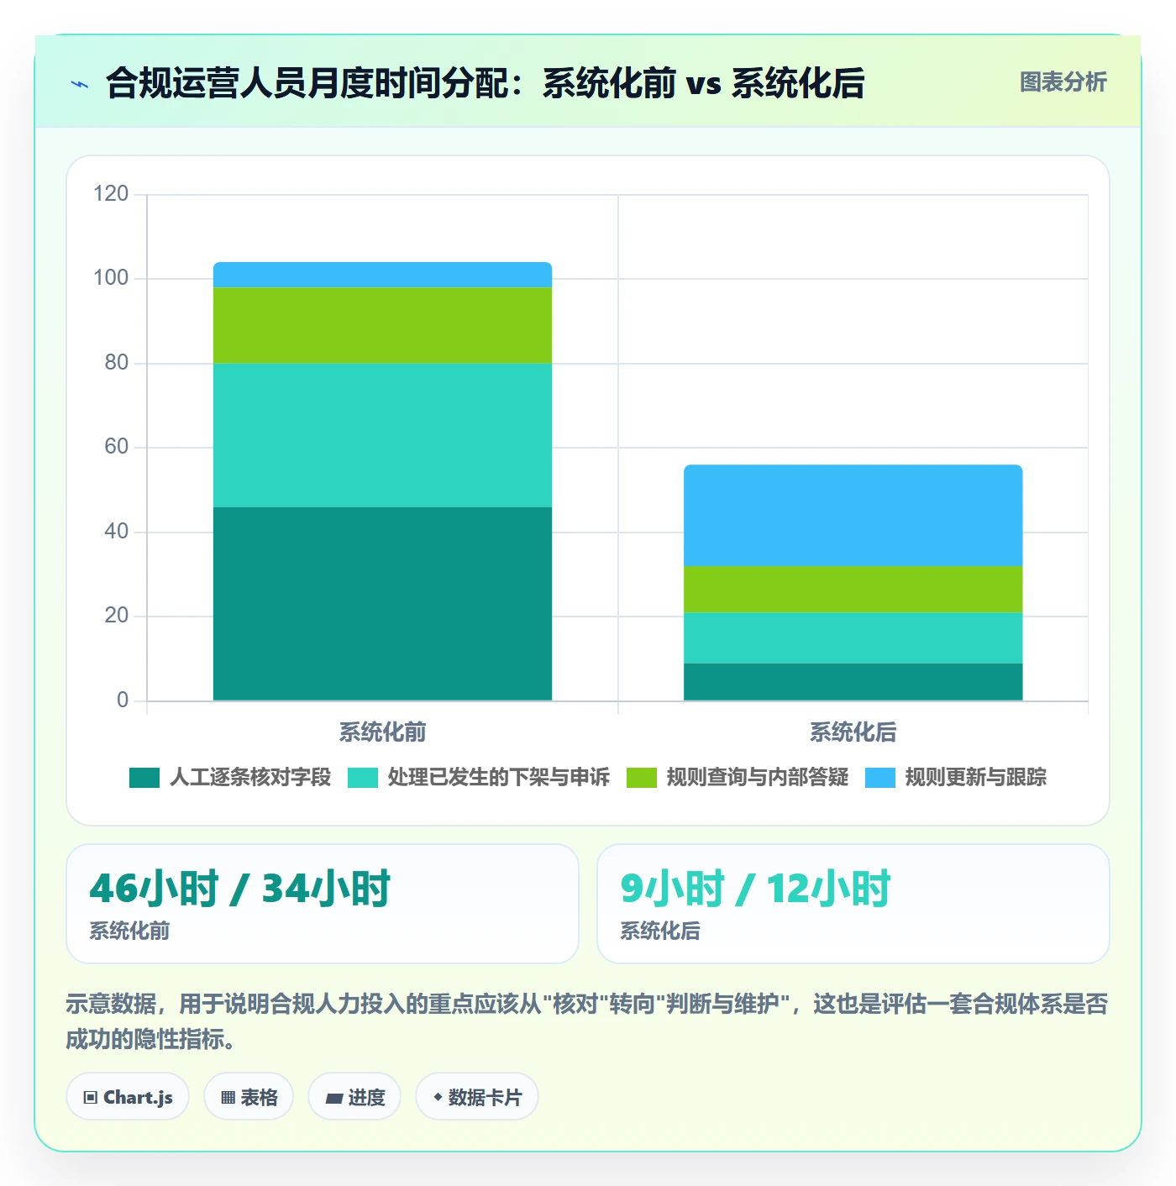Click the turquoise segment of 系统化后 bar
Image resolution: width=1176 pixels, height=1186 pixels.
[x=853, y=638]
